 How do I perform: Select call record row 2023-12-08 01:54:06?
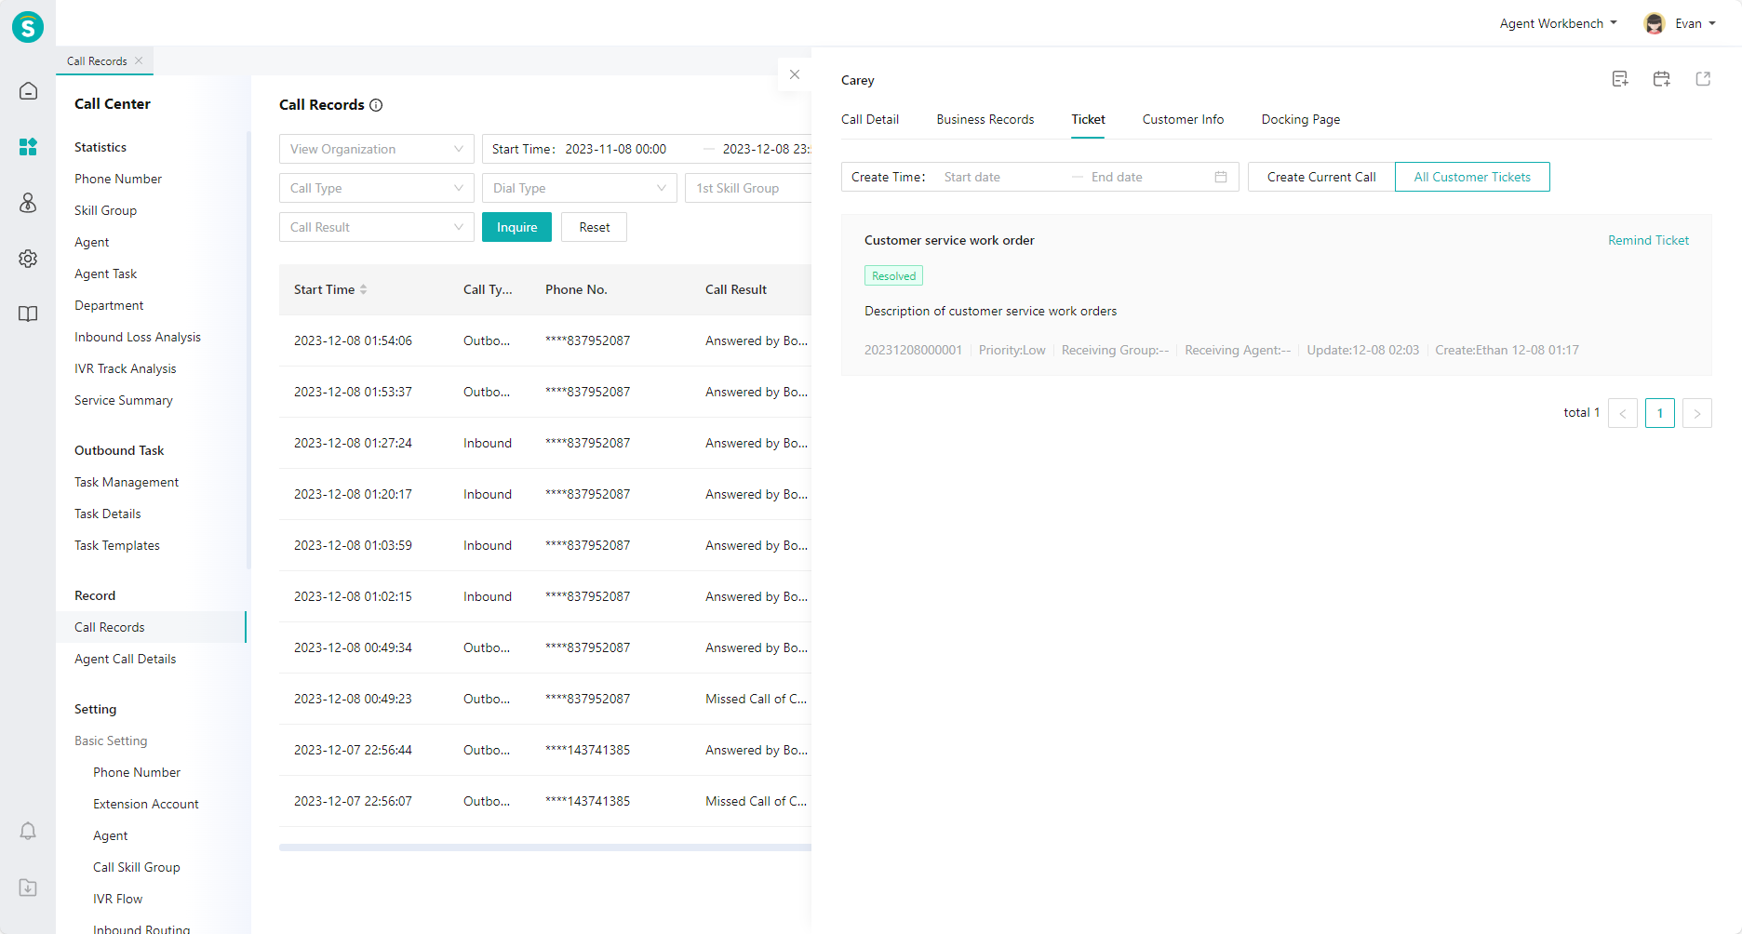[545, 340]
